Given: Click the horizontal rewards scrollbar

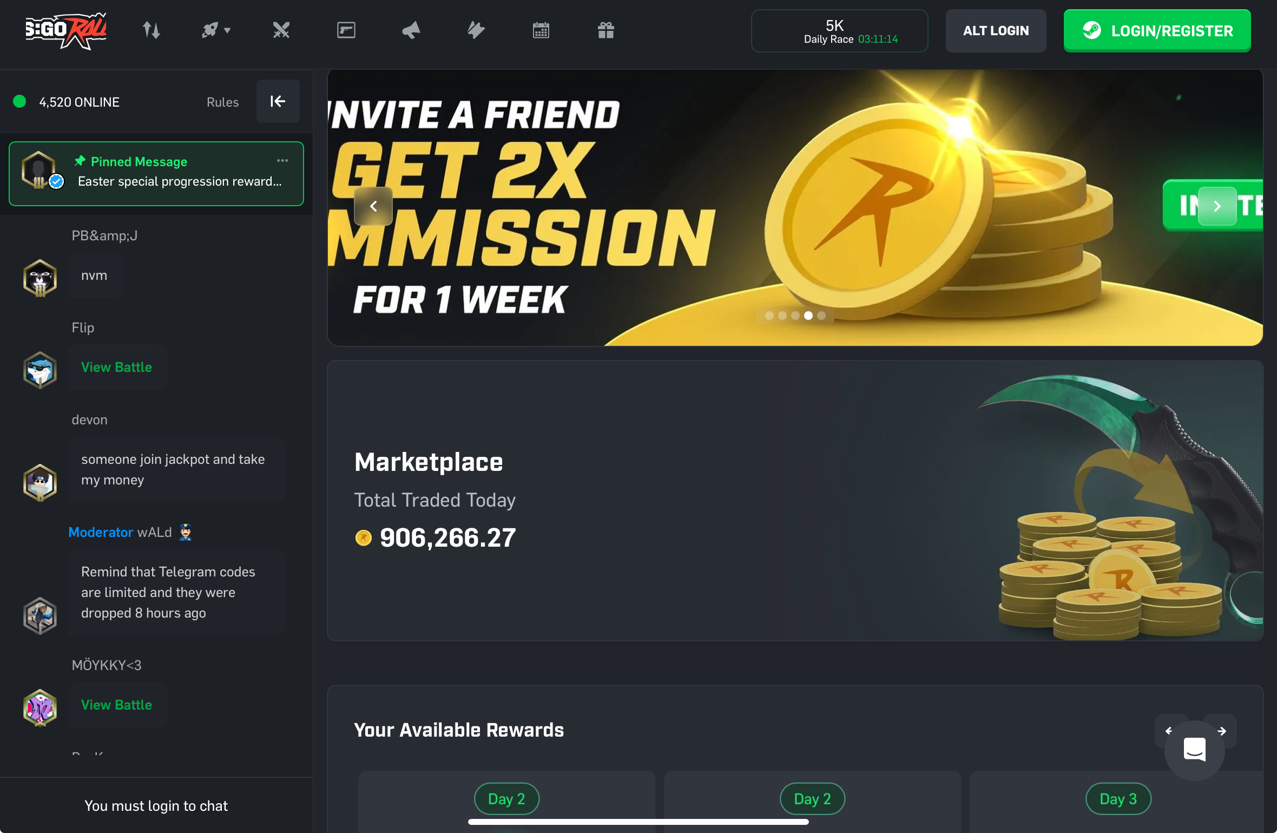Looking at the screenshot, I should 638,822.
